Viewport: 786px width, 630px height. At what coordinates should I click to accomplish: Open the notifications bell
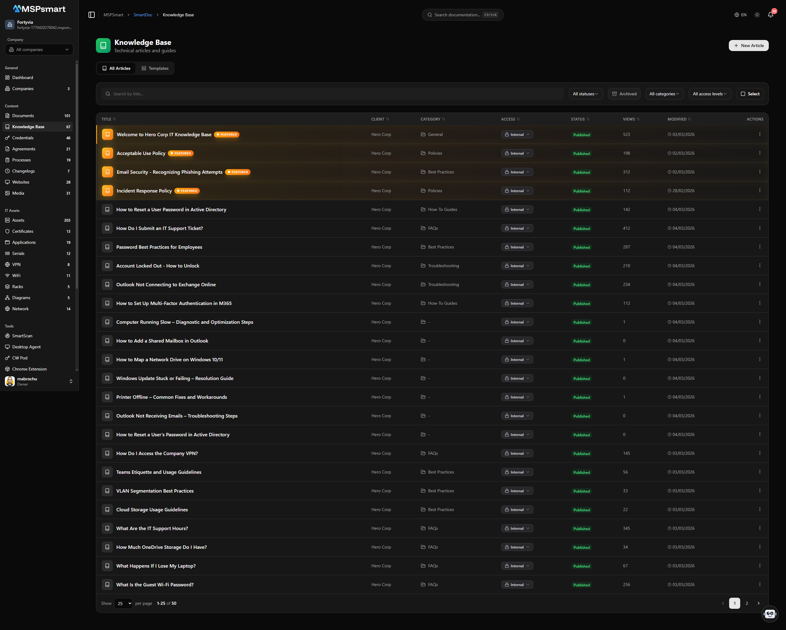coord(770,15)
